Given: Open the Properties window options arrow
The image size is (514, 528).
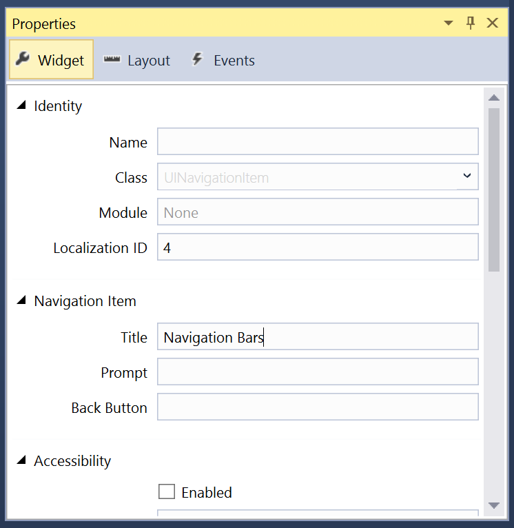Looking at the screenshot, I should point(449,23).
